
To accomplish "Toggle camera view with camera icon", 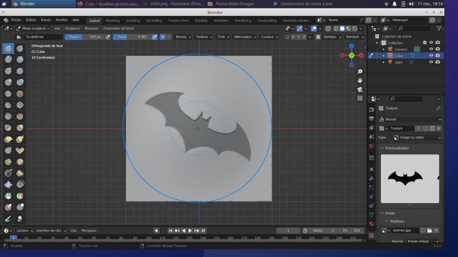I will (x=360, y=89).
